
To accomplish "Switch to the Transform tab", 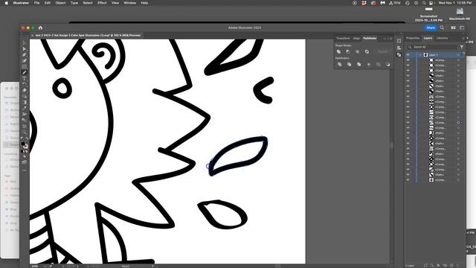I will [343, 38].
